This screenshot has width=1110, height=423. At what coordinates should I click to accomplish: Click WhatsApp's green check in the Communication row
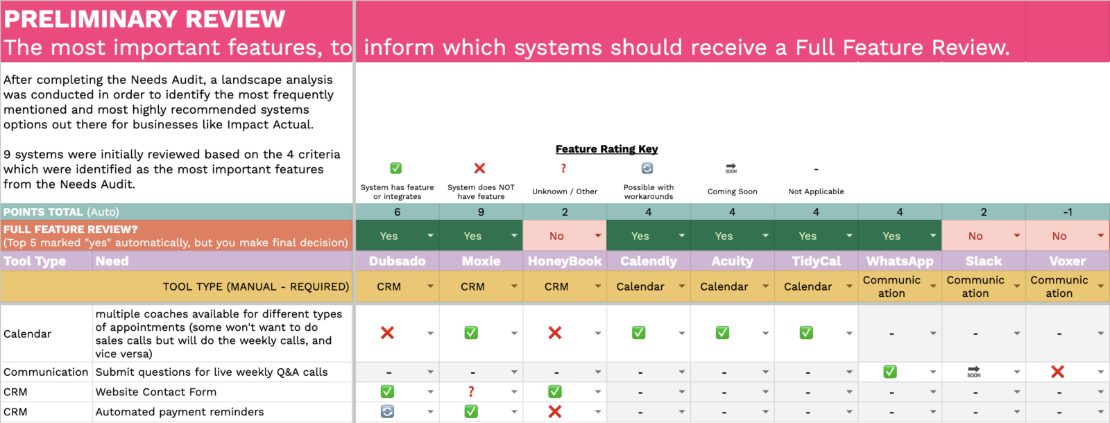click(890, 372)
